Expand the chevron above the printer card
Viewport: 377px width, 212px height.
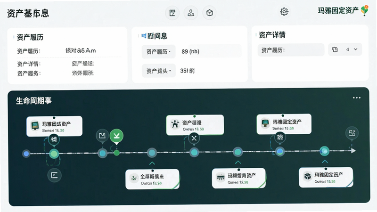pos(238,163)
